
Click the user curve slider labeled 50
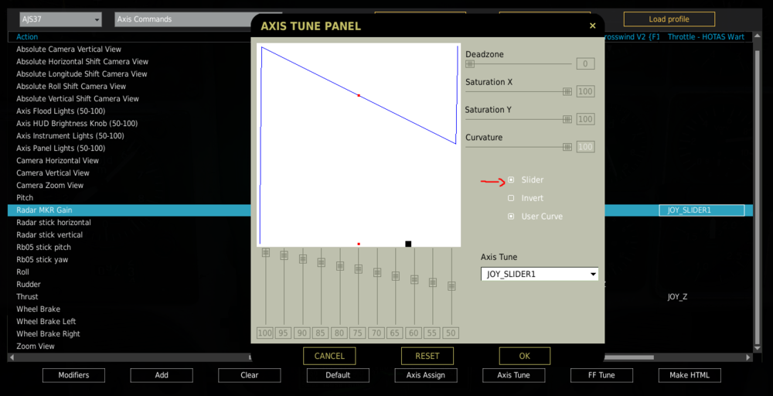pos(451,286)
